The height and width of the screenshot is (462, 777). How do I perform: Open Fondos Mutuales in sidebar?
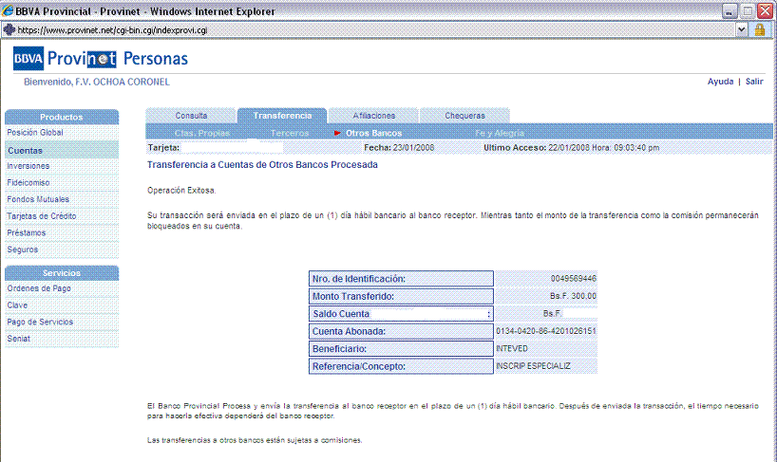coord(38,199)
